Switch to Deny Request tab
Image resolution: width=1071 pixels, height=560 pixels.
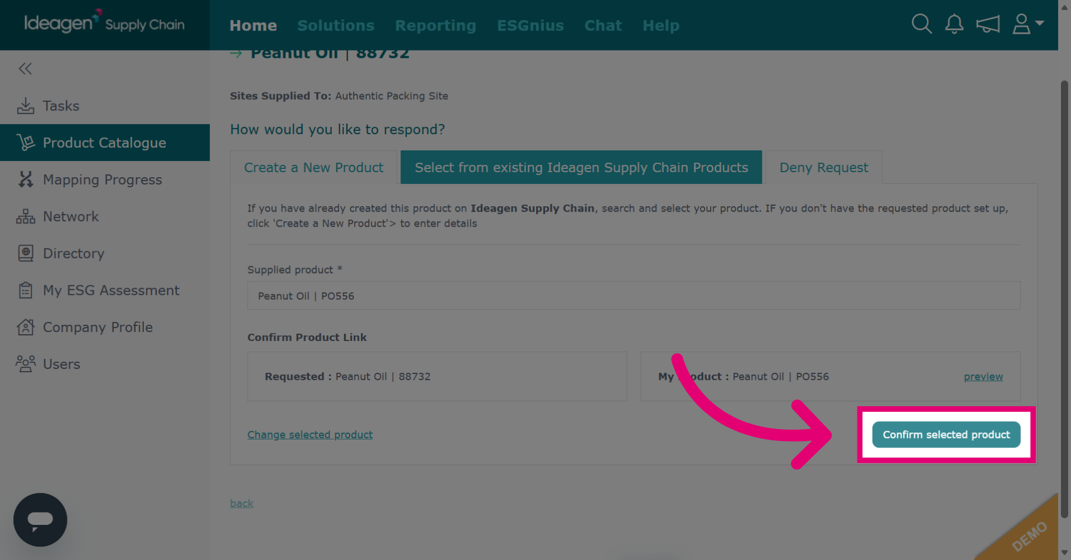tap(824, 167)
